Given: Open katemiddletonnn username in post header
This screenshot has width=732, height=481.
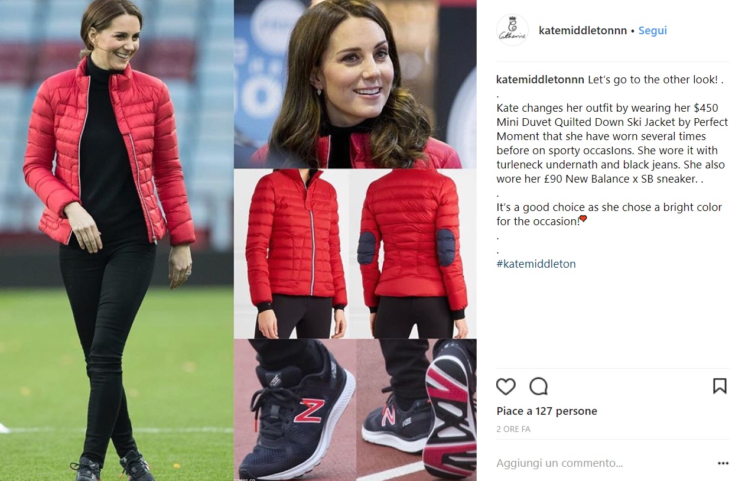Looking at the screenshot, I should click(x=583, y=31).
